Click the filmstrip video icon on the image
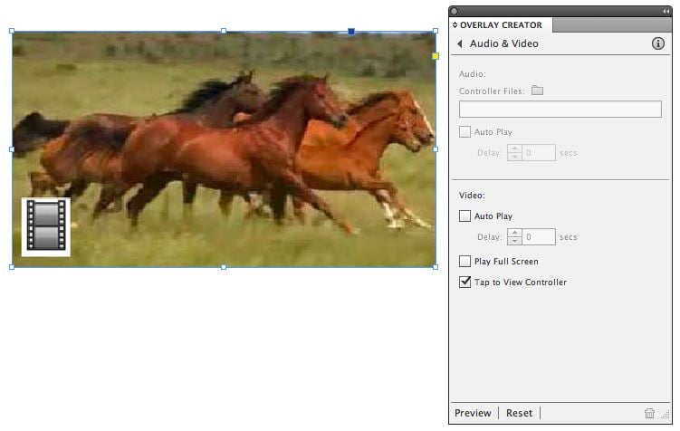 point(45,225)
